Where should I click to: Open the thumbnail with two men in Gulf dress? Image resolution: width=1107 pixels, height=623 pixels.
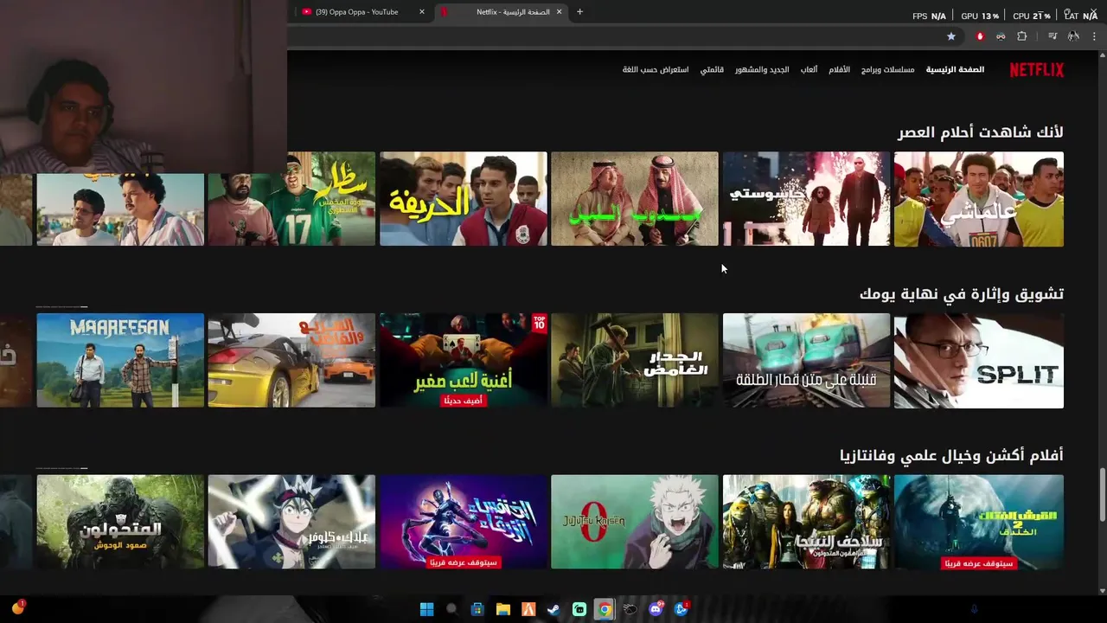635,199
